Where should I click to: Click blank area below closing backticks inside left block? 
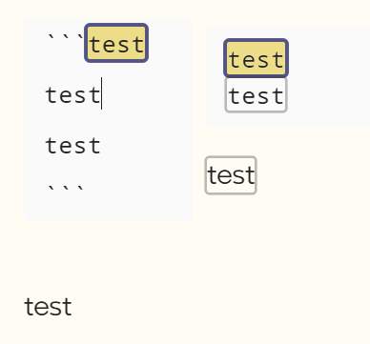(x=108, y=210)
